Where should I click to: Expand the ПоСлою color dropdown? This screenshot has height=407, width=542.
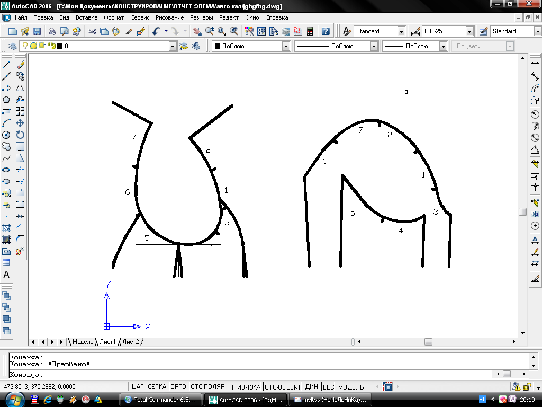(x=286, y=46)
